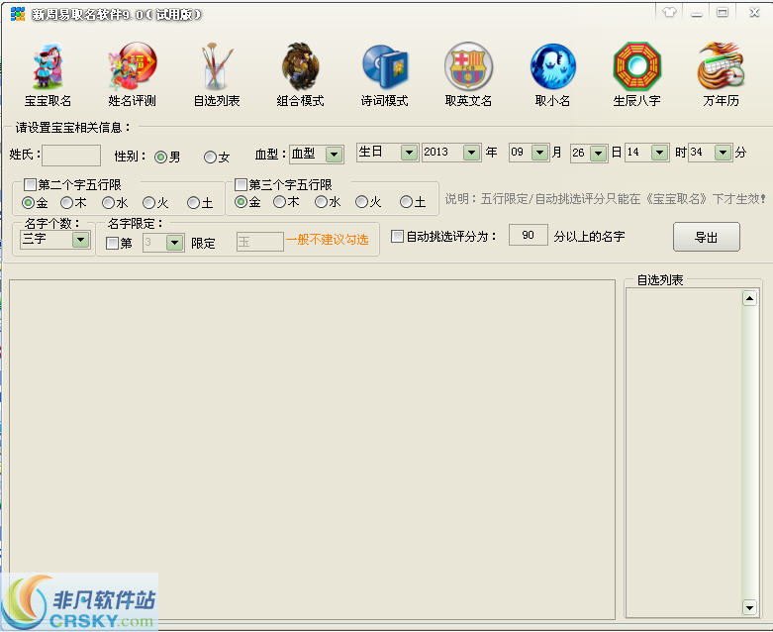Select the 女 gender radio button
Viewport: 773px width, 632px height.
210,157
